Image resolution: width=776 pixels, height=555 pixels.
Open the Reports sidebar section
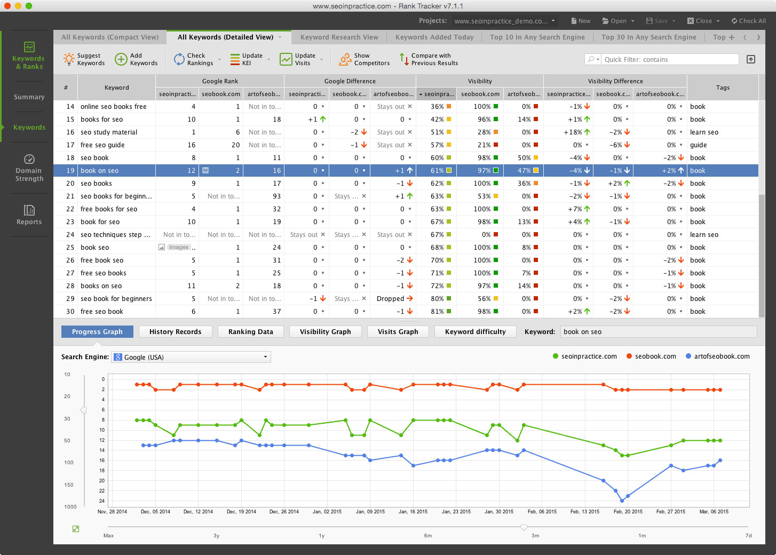coord(29,215)
